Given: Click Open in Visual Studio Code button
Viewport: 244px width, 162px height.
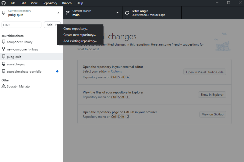Looking at the screenshot, I should tap(205, 72).
